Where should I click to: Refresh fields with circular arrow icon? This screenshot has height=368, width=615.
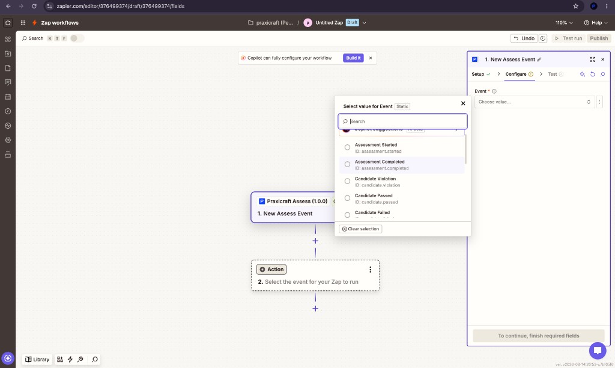click(592, 74)
